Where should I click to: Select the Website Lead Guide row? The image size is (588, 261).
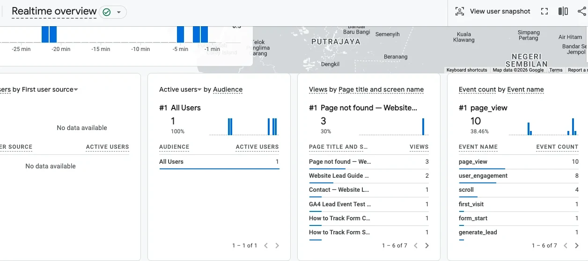(369, 176)
